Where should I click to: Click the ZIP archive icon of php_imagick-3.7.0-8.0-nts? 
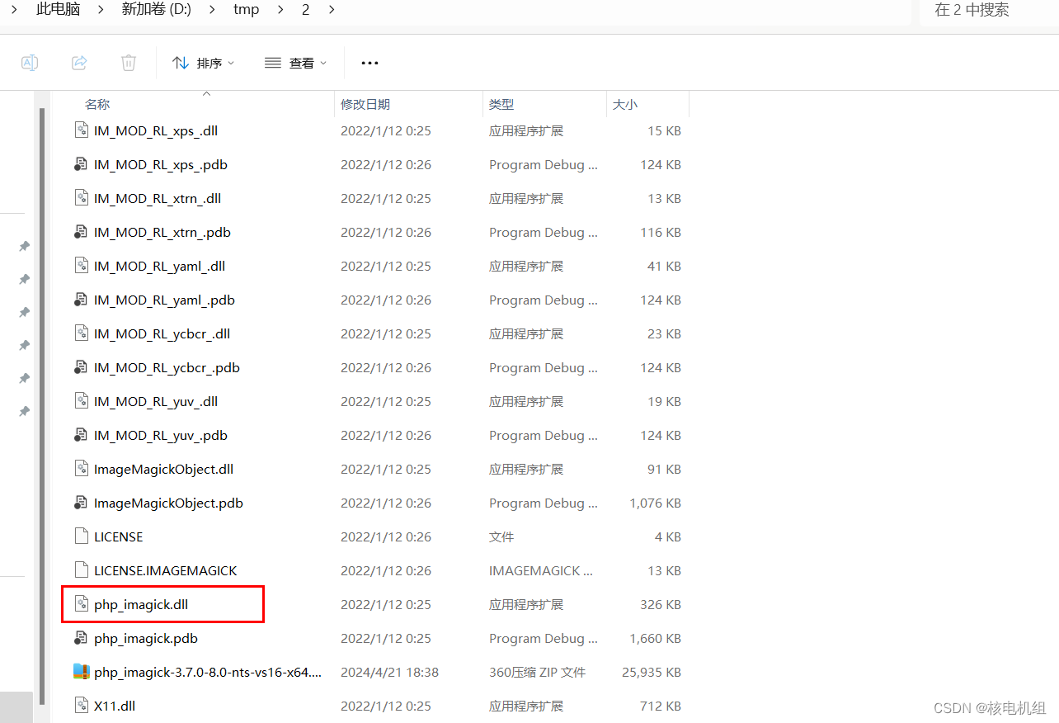click(x=82, y=672)
